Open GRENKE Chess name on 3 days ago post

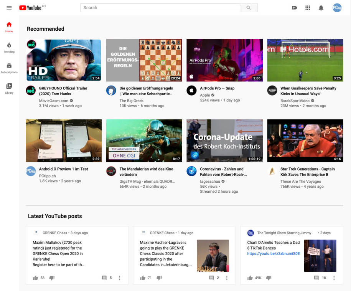54,233
